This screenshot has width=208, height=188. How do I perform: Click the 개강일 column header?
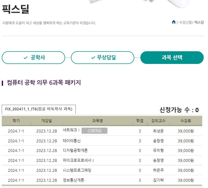coord(47,121)
